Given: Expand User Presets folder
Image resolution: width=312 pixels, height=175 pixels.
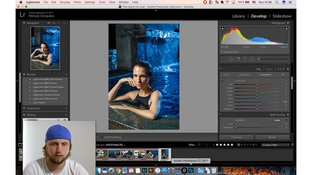Looking at the screenshot, I should 30,103.
